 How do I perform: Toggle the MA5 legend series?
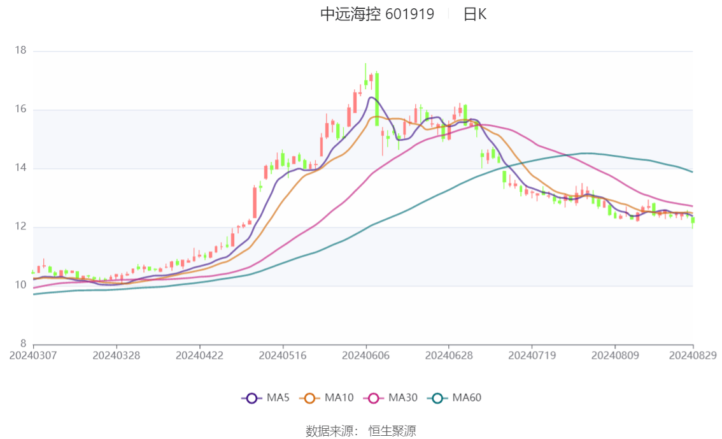pyautogui.click(x=265, y=398)
